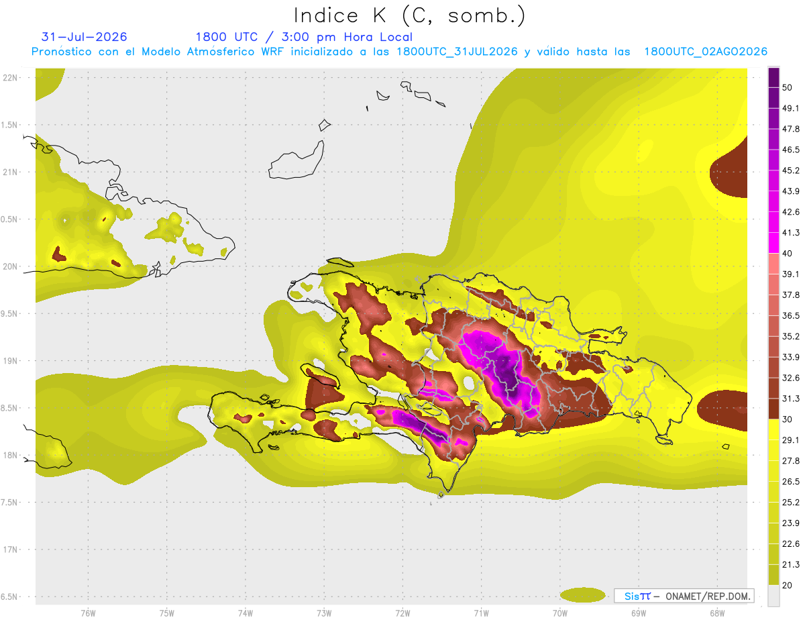Click the "17N" latitude label
The width and height of the screenshot is (805, 622).
[x=10, y=550]
